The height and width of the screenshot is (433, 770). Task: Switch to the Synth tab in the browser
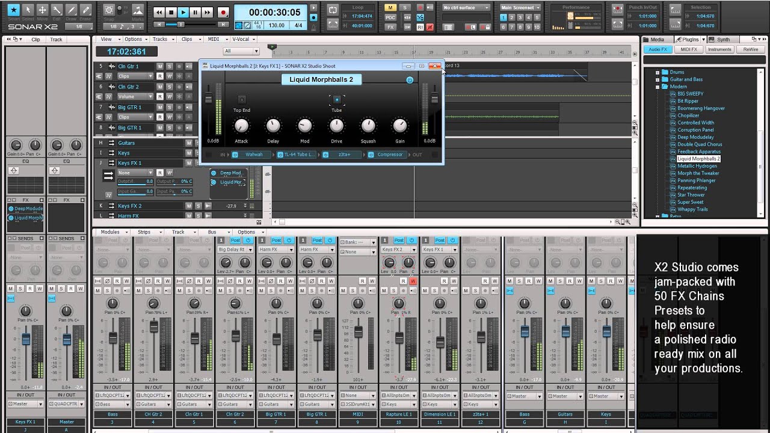tap(723, 39)
